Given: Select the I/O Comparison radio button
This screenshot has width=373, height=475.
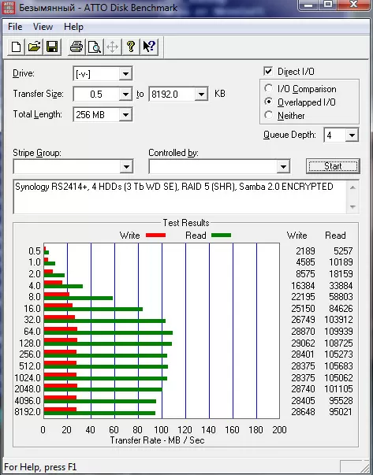Looking at the screenshot, I should (x=268, y=88).
